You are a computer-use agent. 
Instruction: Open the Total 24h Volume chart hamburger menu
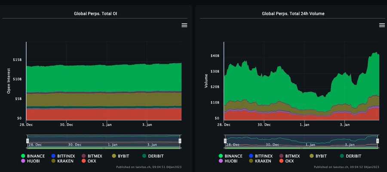(x=381, y=25)
